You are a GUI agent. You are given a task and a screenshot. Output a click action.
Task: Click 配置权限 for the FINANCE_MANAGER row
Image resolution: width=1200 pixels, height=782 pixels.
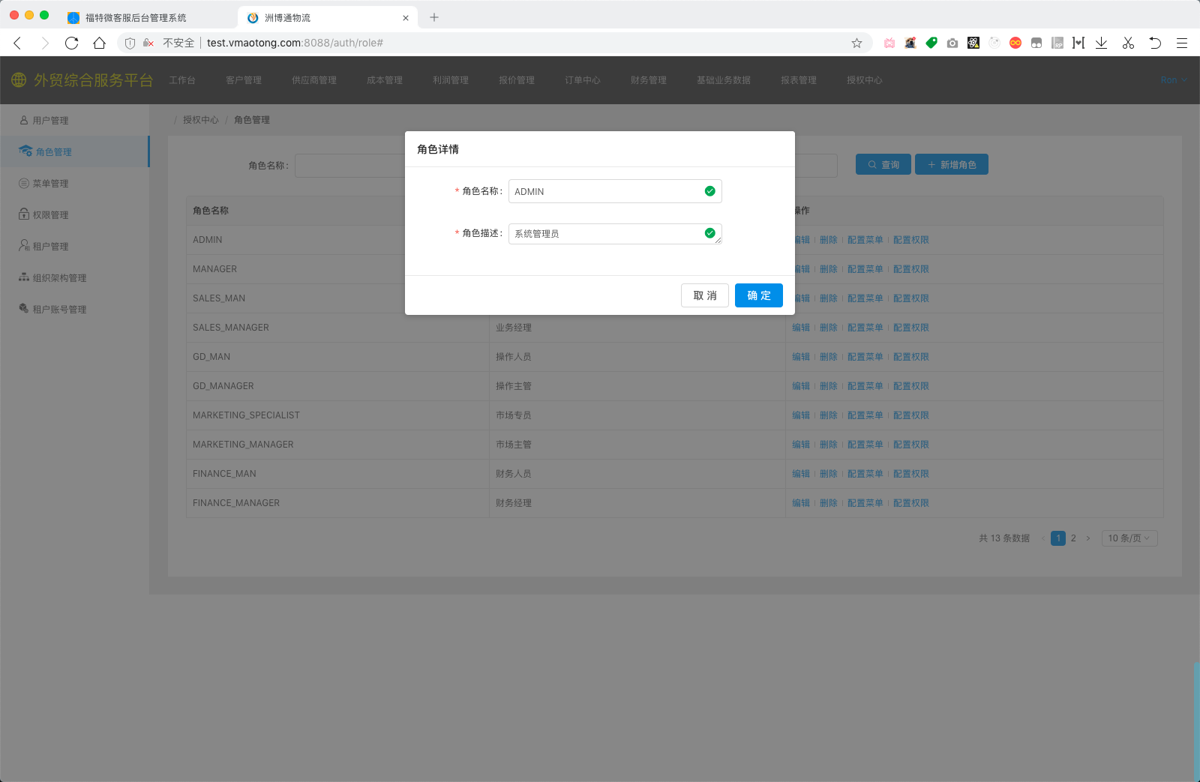click(x=911, y=503)
